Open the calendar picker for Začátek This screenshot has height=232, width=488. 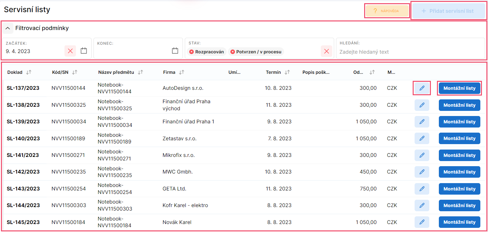pos(84,50)
